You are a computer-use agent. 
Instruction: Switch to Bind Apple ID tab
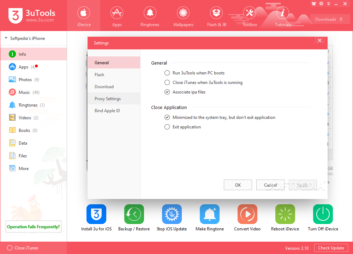(114, 110)
